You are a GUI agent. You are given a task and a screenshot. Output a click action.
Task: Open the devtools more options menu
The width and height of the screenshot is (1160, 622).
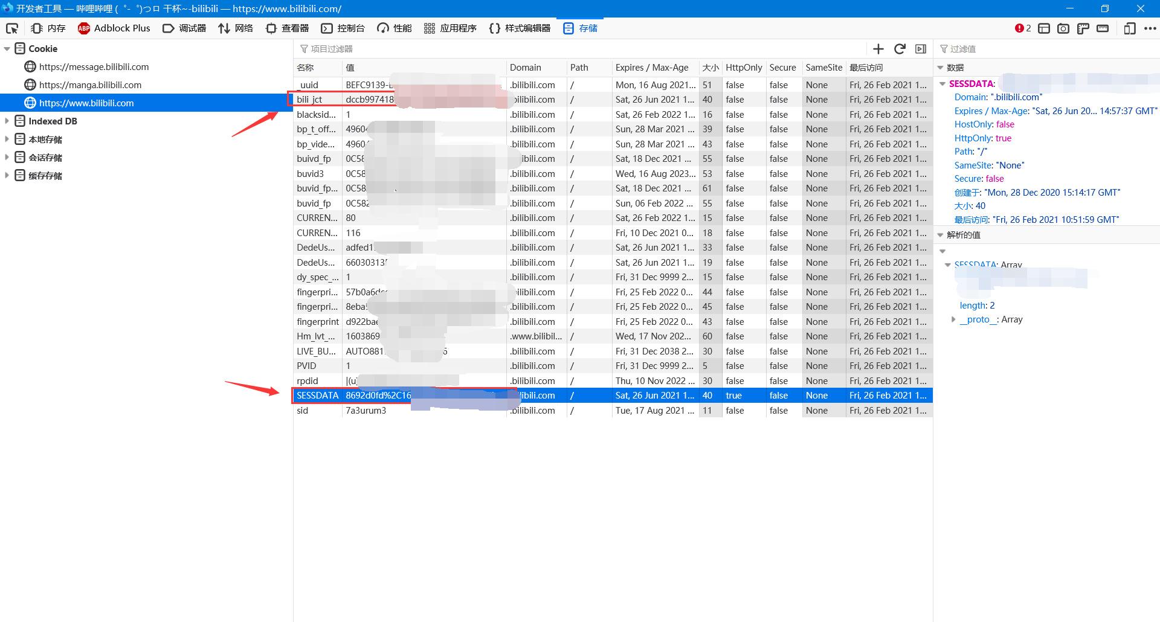point(1150,28)
